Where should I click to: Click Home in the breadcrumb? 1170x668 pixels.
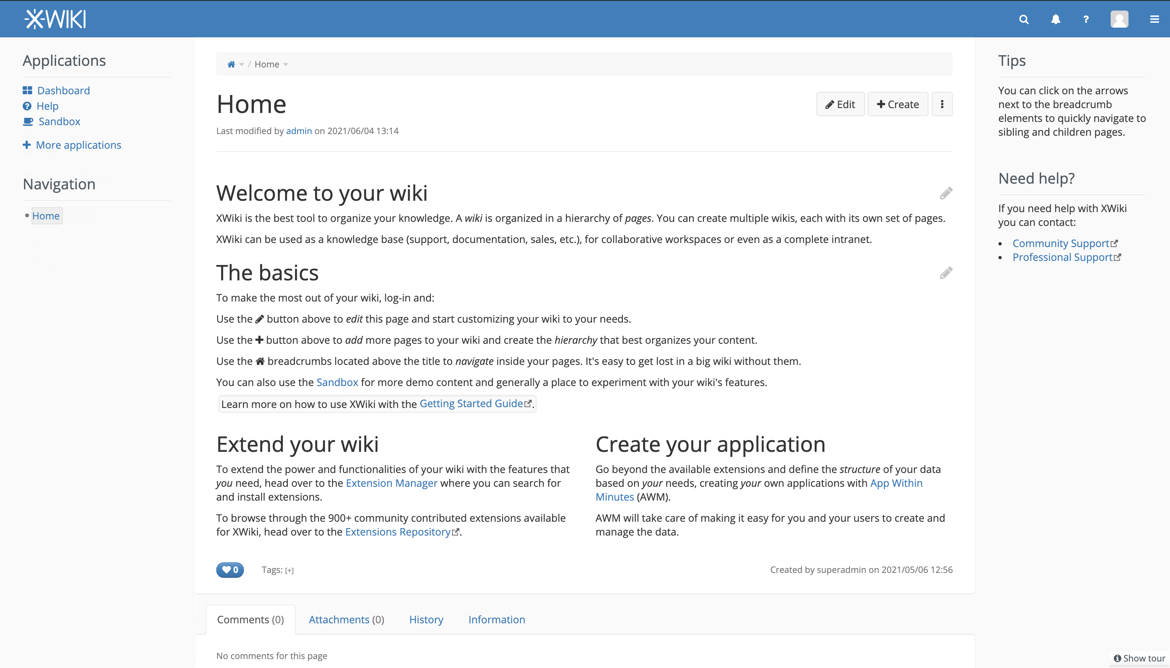coord(267,64)
